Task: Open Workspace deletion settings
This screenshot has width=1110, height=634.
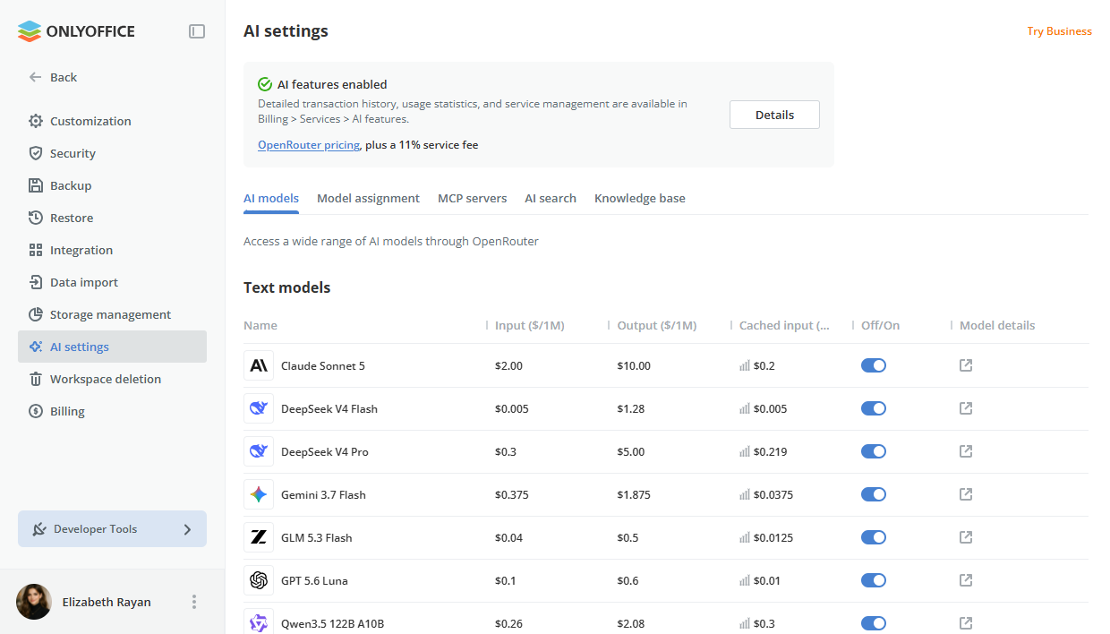Action: (x=112, y=379)
